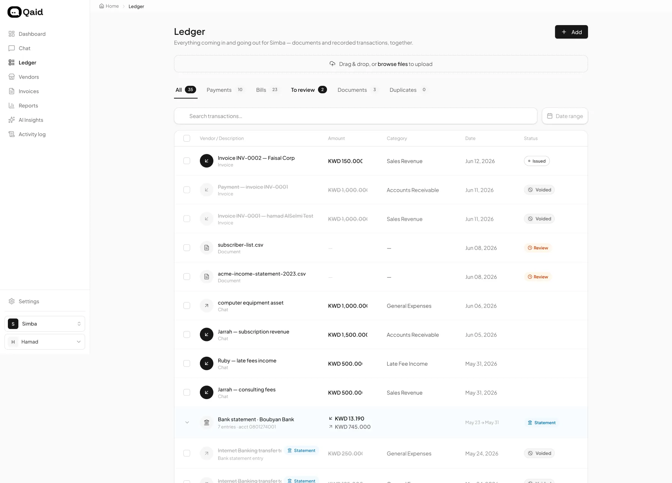Click the Search transactions field
This screenshot has height=483, width=672.
tap(355, 116)
